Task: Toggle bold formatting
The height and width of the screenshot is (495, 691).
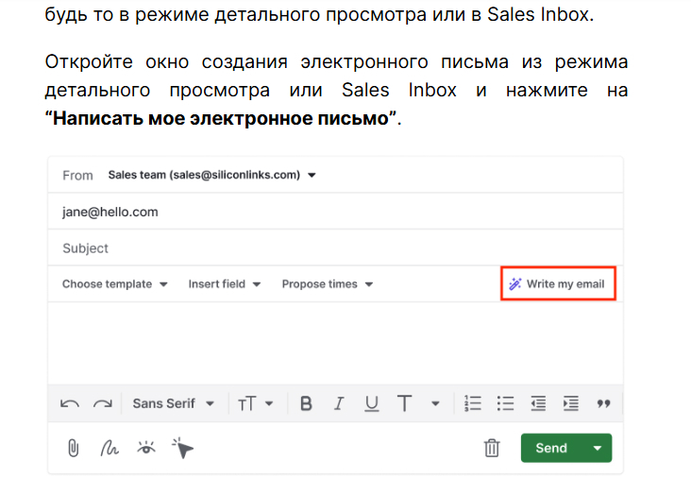Action: [x=306, y=403]
